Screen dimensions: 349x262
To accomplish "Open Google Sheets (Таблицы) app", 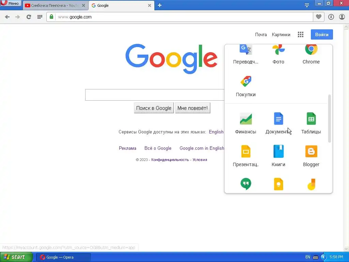I will [x=311, y=118].
